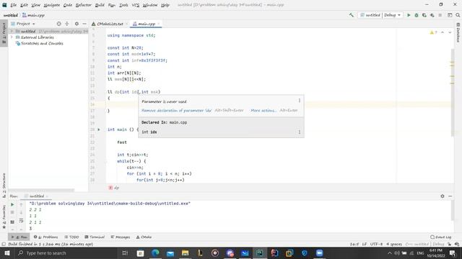462x259 pixels.
Task: Open the VCS menu
Action: click(135, 5)
